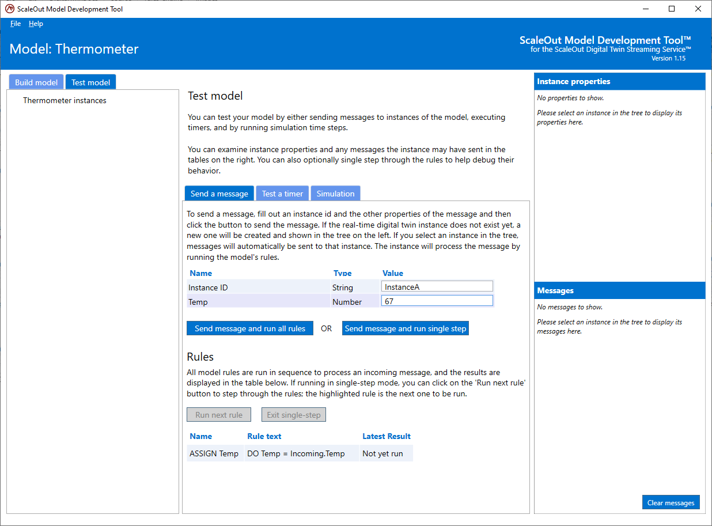
Task: Click the Version 1.15 label
Action: point(668,58)
